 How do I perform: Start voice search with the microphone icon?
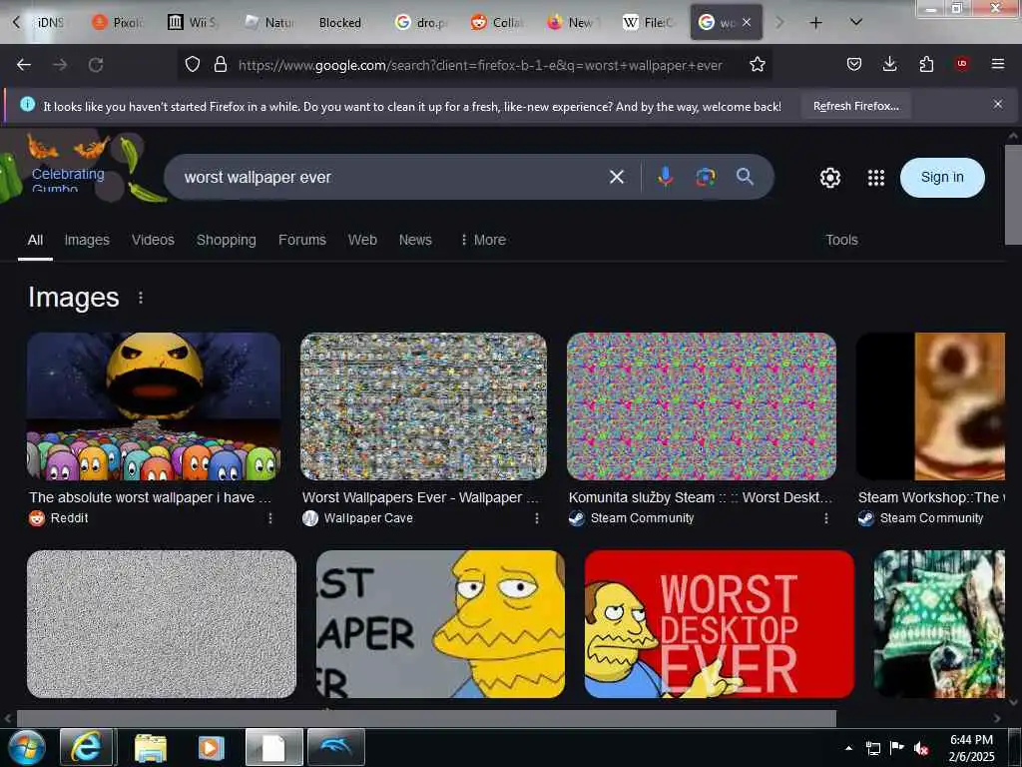click(x=665, y=177)
